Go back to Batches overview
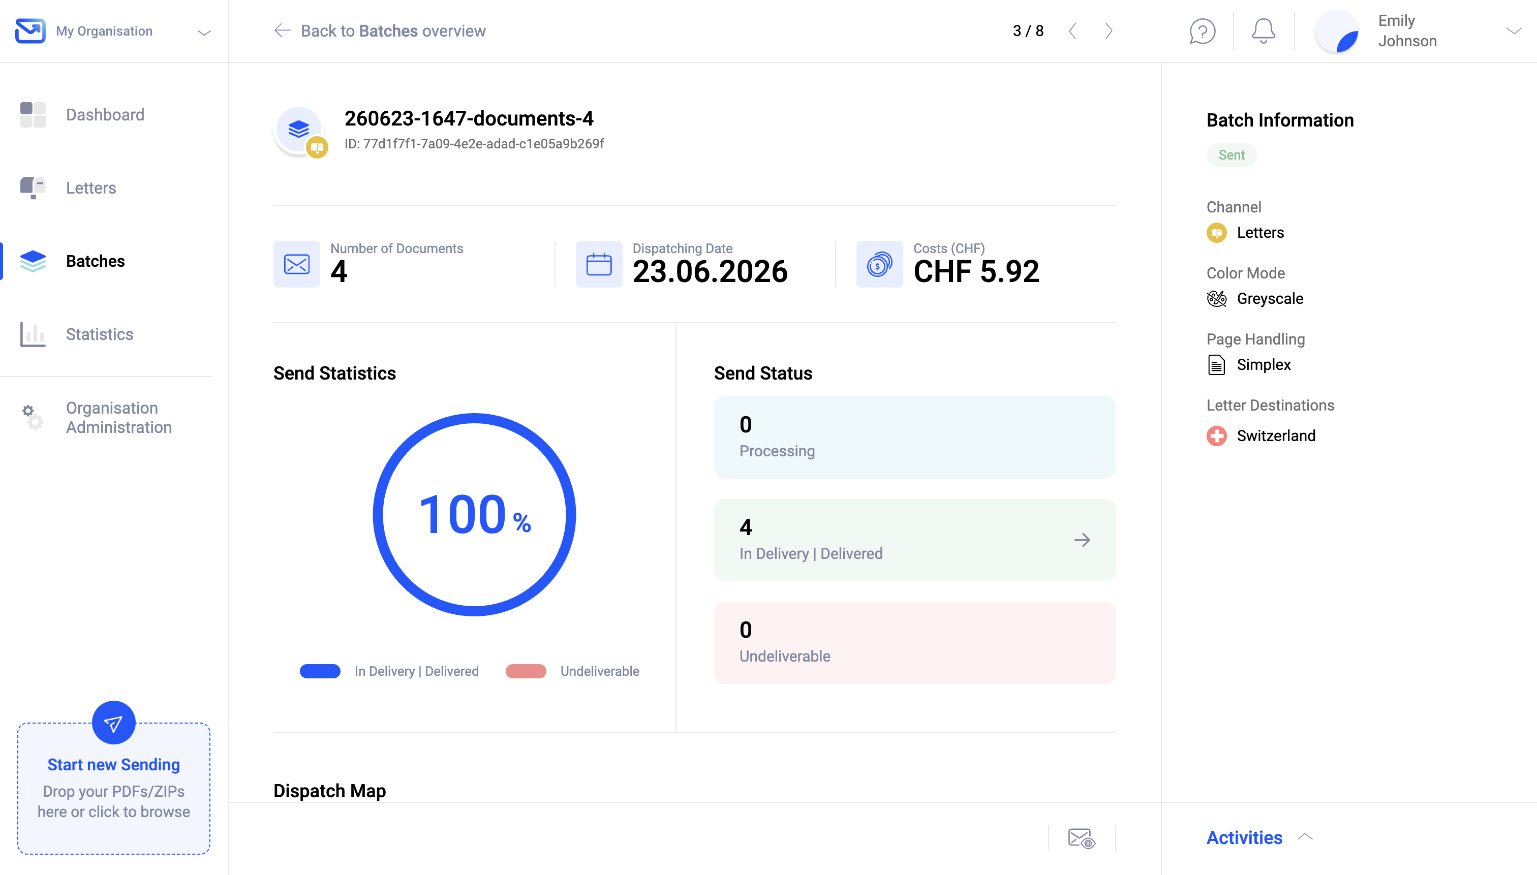 tap(379, 32)
